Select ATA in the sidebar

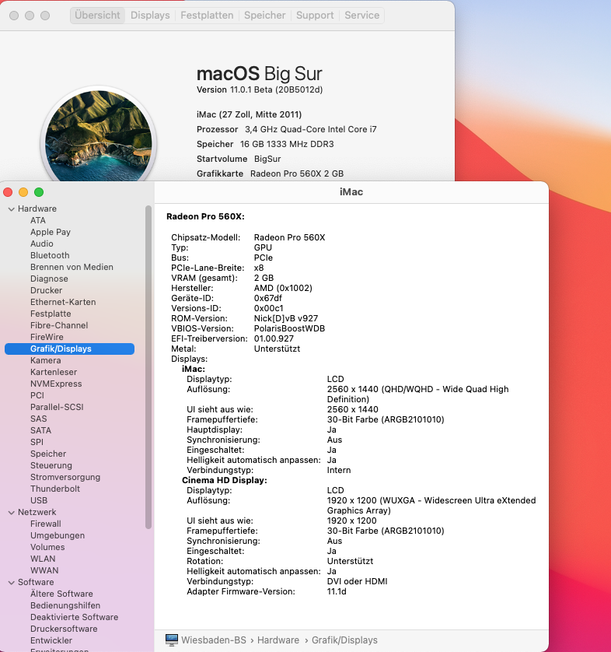click(38, 220)
